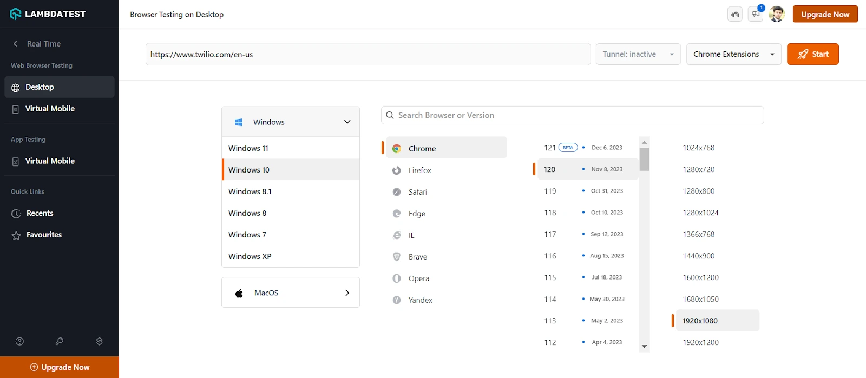Click the Search Browser or Version field

(572, 115)
